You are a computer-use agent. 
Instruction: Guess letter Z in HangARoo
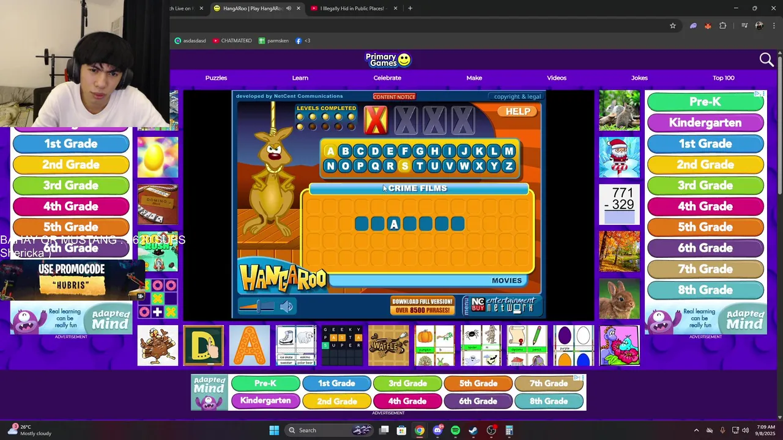[509, 166]
